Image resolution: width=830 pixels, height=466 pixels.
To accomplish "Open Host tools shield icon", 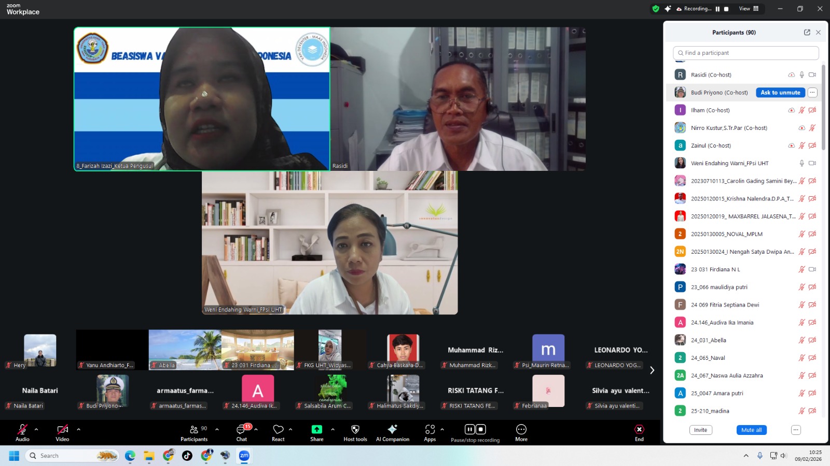I will (x=355, y=430).
